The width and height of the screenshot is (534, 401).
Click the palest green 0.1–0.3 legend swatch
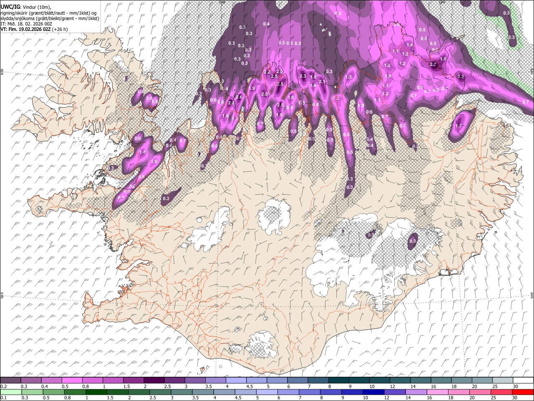coord(10,392)
